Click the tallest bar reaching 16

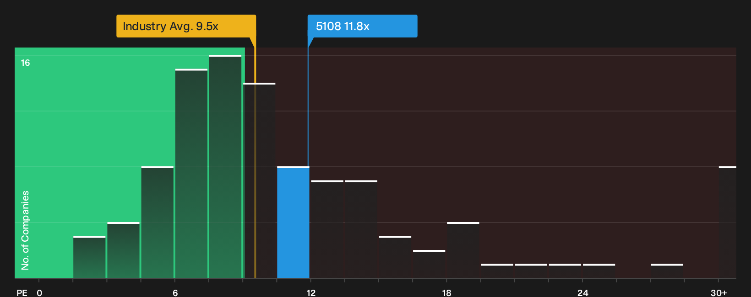point(225,166)
